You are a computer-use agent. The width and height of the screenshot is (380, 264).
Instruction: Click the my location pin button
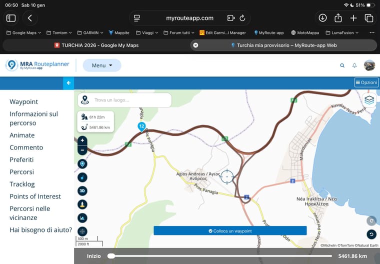(x=82, y=163)
